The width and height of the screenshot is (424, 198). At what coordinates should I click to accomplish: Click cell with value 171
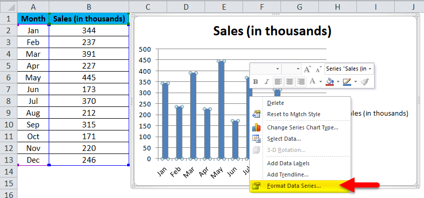pyautogui.click(x=89, y=137)
